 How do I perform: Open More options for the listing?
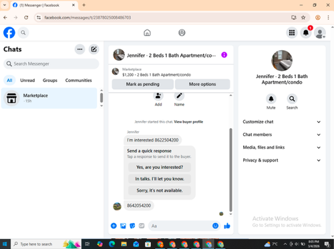202,84
